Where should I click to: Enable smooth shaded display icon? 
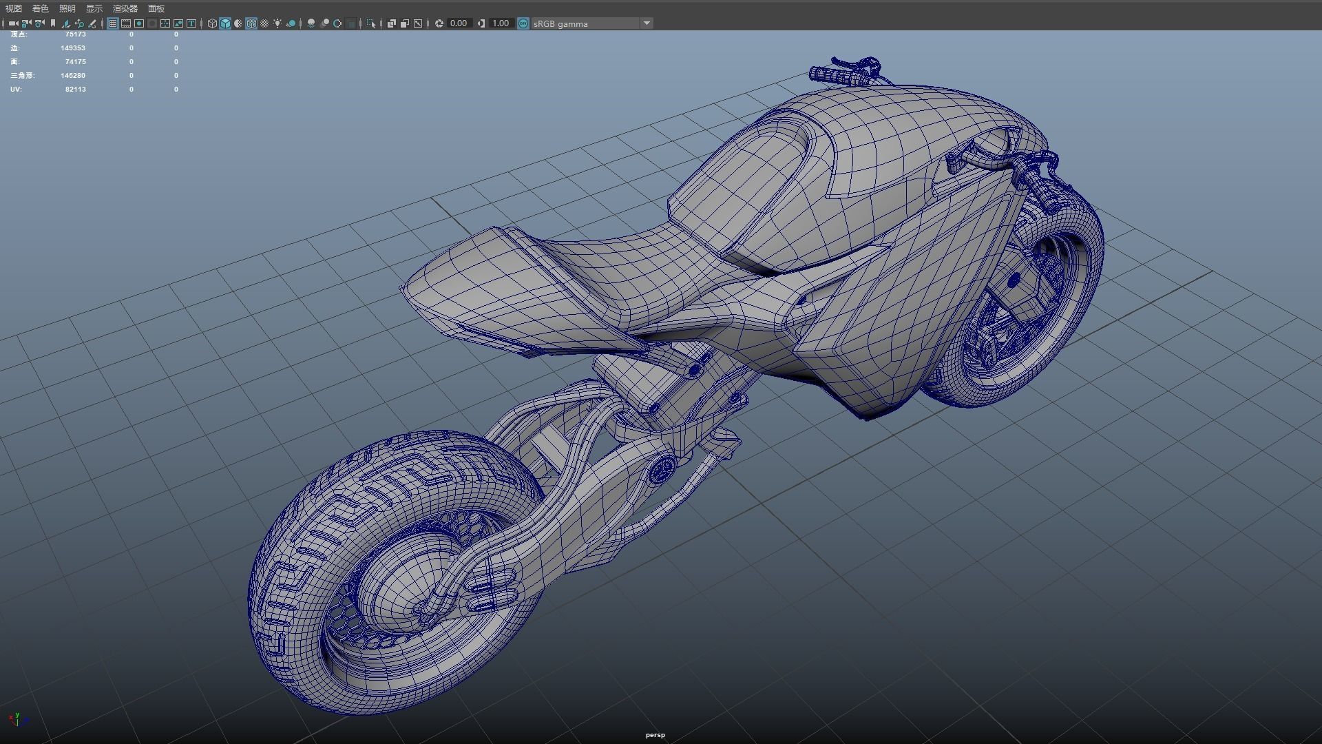pyautogui.click(x=225, y=23)
